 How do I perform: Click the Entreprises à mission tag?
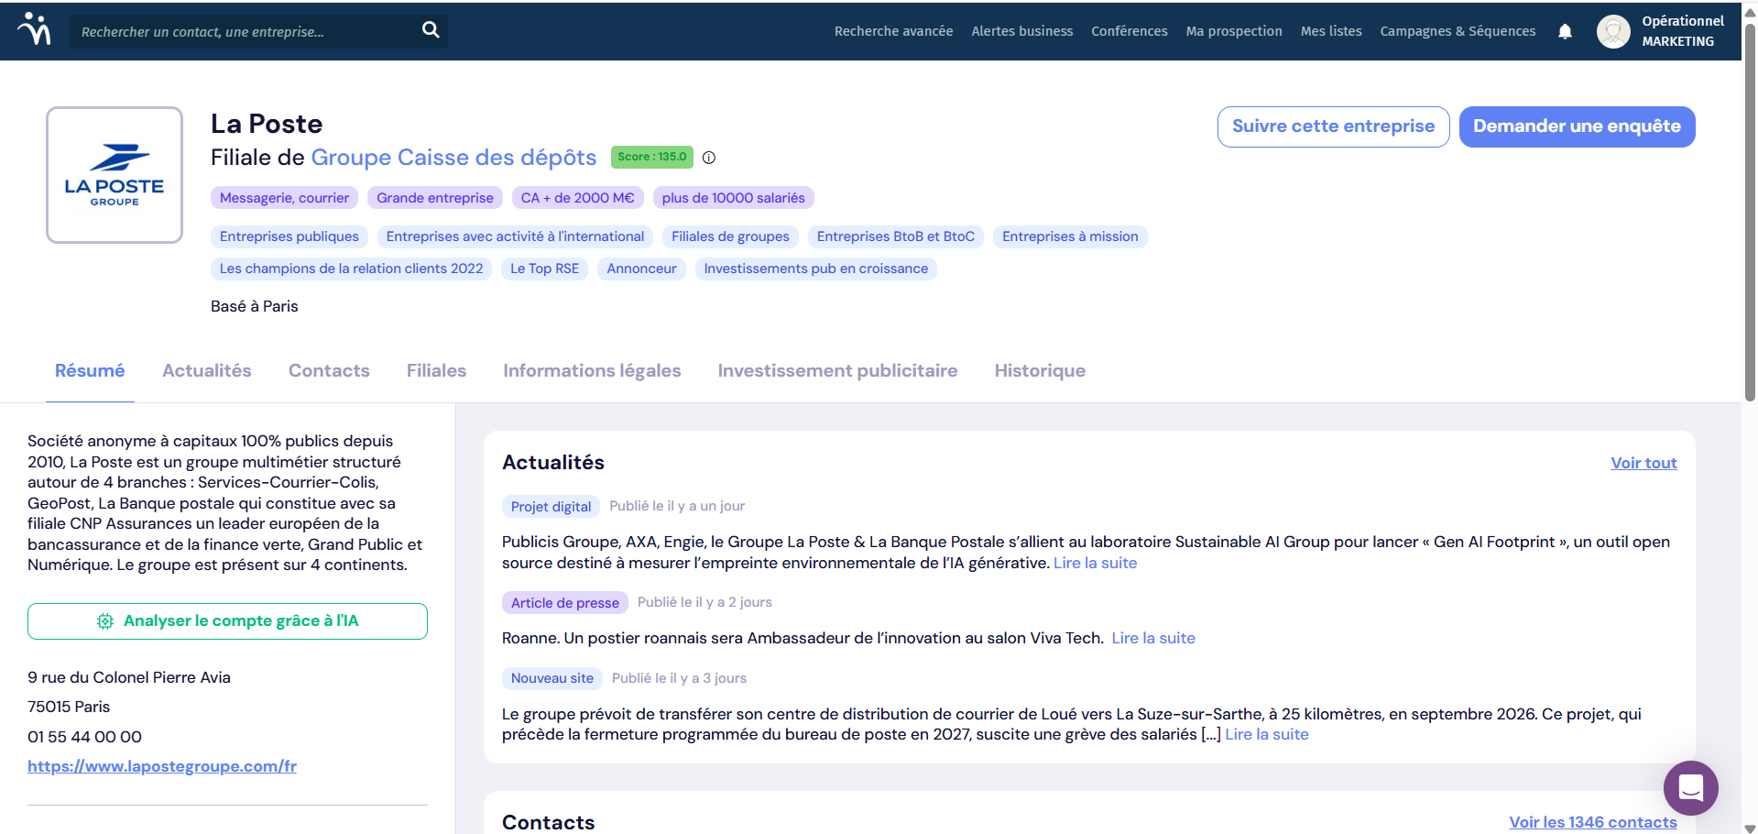pos(1070,236)
